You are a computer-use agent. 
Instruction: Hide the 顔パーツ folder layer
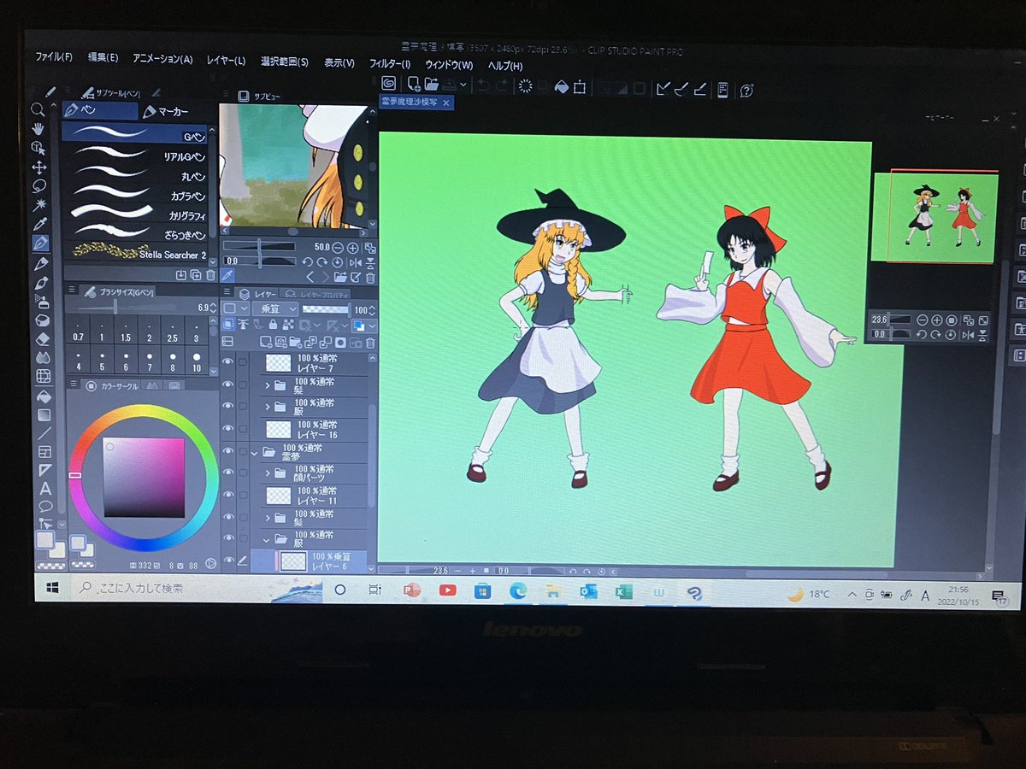227,473
